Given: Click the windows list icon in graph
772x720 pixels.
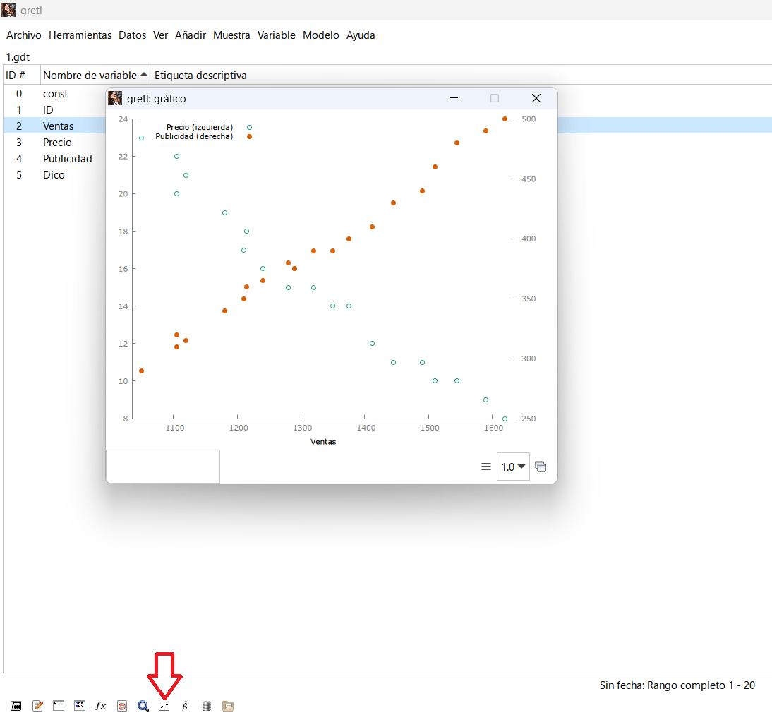Looking at the screenshot, I should pos(541,467).
